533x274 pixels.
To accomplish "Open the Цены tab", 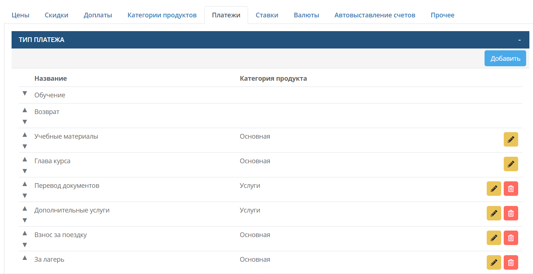I will point(20,15).
